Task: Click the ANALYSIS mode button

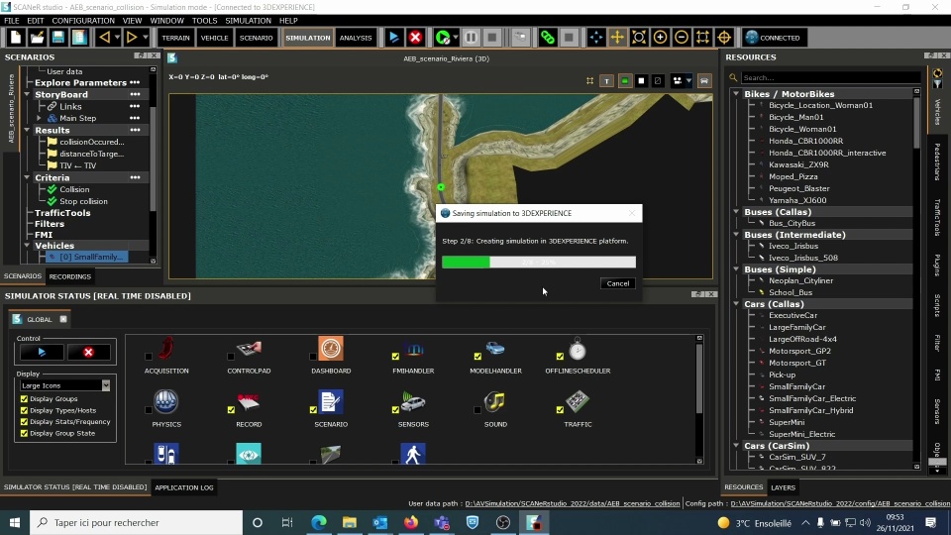Action: click(356, 38)
